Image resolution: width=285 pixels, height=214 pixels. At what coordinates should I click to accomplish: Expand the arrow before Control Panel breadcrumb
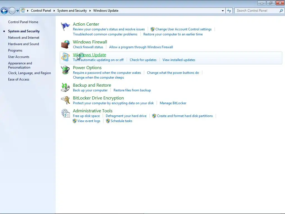28,11
